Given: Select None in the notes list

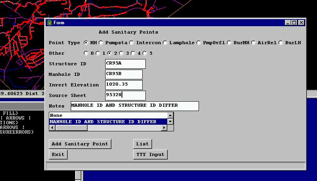Looking at the screenshot, I should point(108,115).
